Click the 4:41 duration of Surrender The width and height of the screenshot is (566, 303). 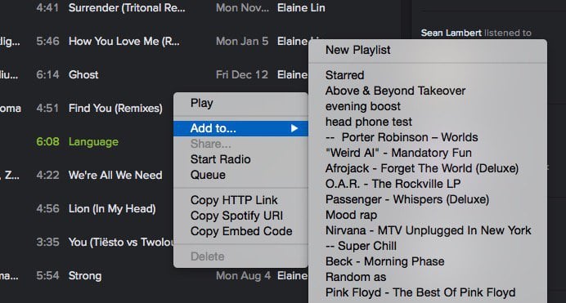pyautogui.click(x=47, y=7)
